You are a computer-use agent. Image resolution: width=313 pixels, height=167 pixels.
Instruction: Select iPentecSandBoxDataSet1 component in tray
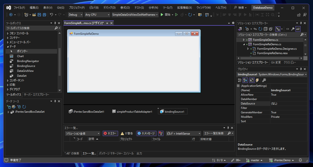coord(86,112)
